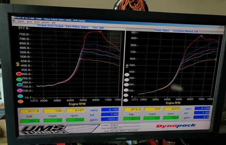The height and width of the screenshot is (145, 226).
Task: Click the yellow 974.4 Hp readout
Action: tap(133, 109)
